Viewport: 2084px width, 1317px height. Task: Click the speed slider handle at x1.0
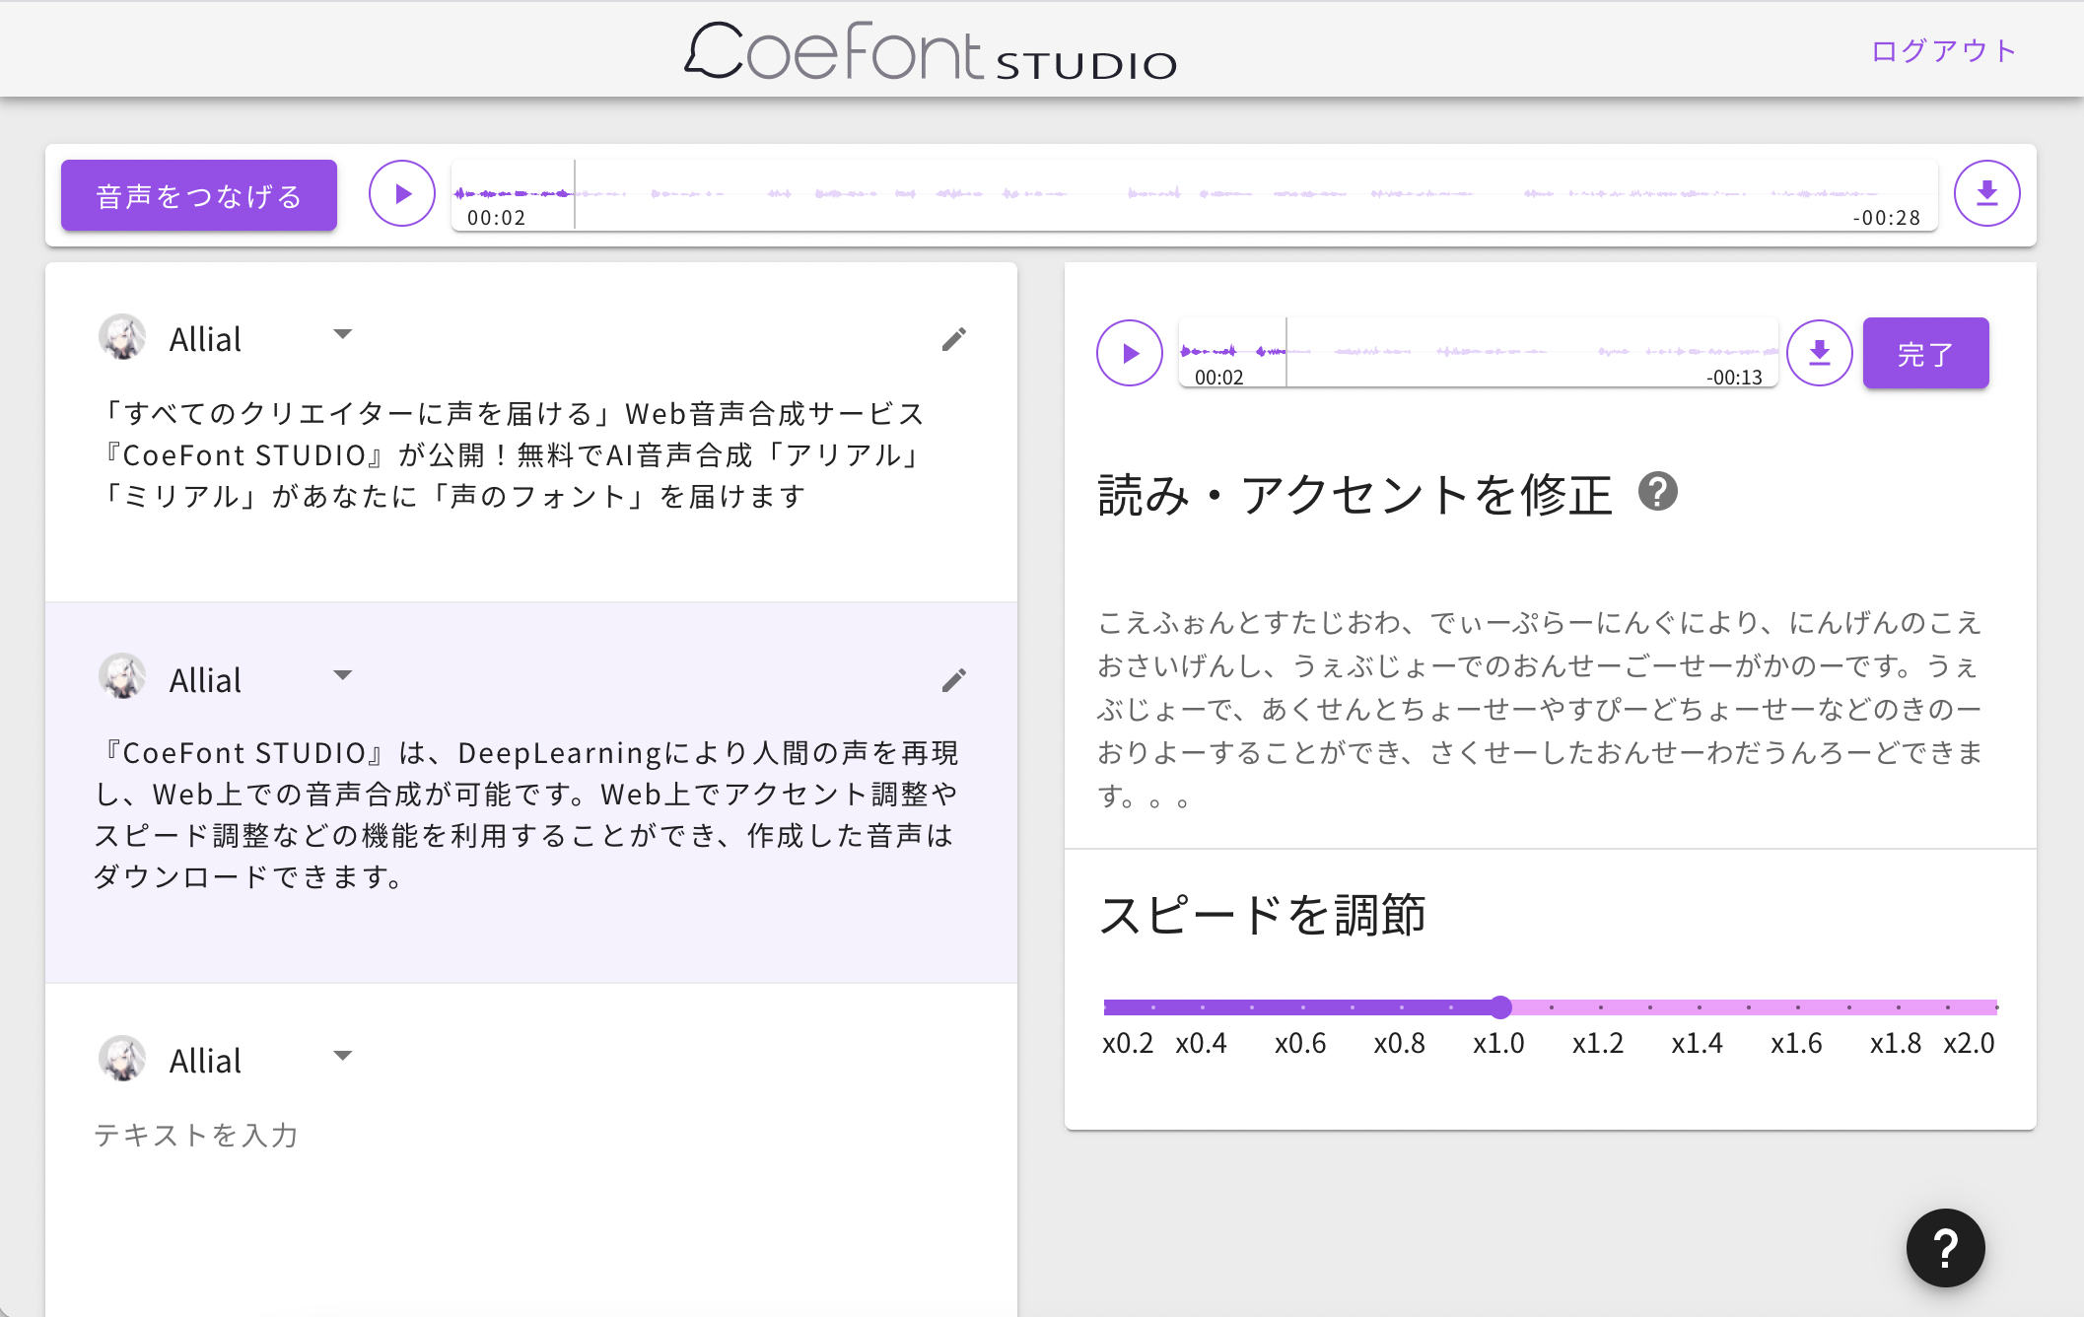(1500, 1006)
